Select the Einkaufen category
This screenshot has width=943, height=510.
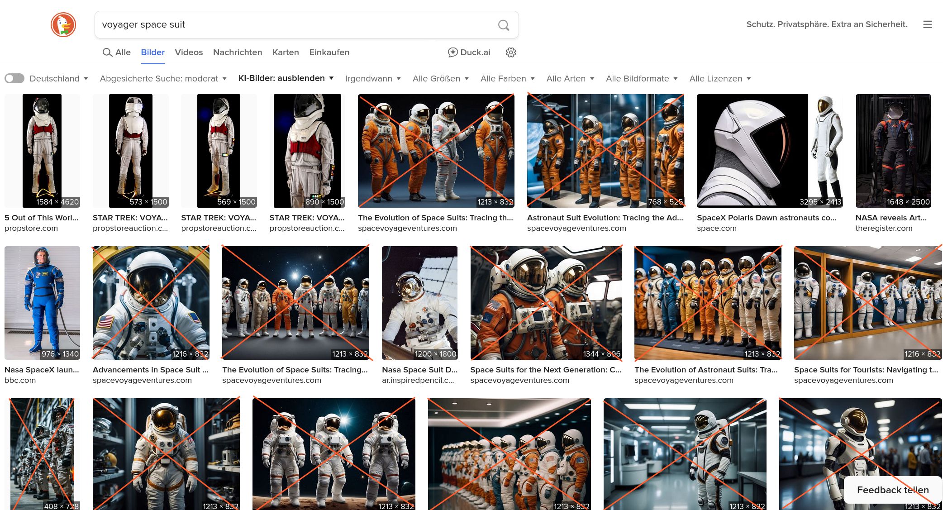[329, 52]
